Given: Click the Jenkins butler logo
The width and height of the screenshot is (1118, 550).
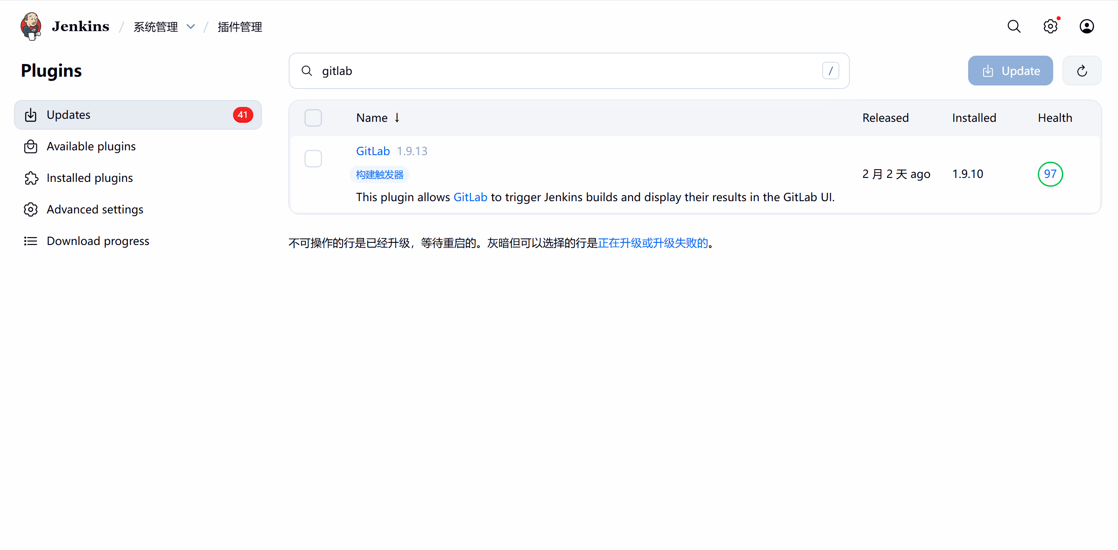Looking at the screenshot, I should [x=31, y=26].
